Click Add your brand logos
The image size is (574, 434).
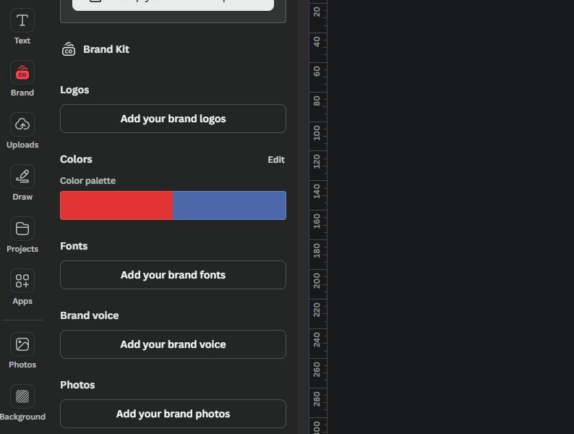[x=173, y=119]
